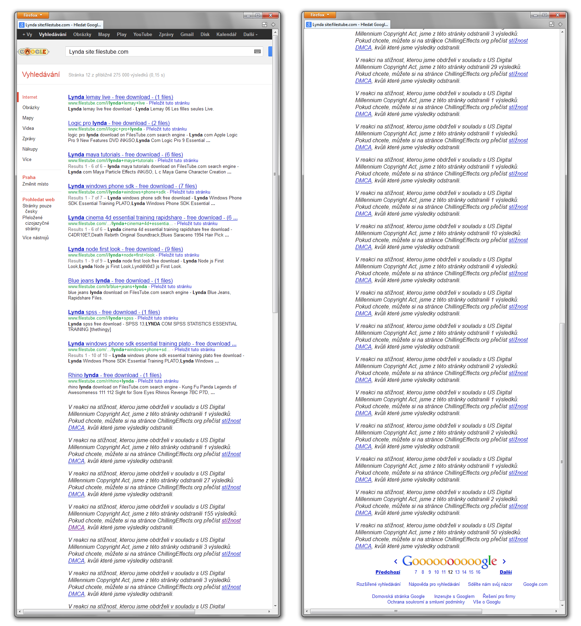Select YouTube in the black Google bar
Screen dimensions: 581x626
[142, 34]
